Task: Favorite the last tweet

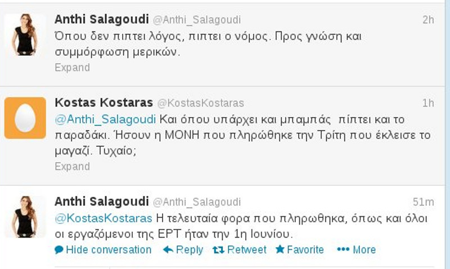Action: click(x=305, y=250)
